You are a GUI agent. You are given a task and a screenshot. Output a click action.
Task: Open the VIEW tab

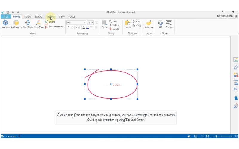(x=62, y=17)
